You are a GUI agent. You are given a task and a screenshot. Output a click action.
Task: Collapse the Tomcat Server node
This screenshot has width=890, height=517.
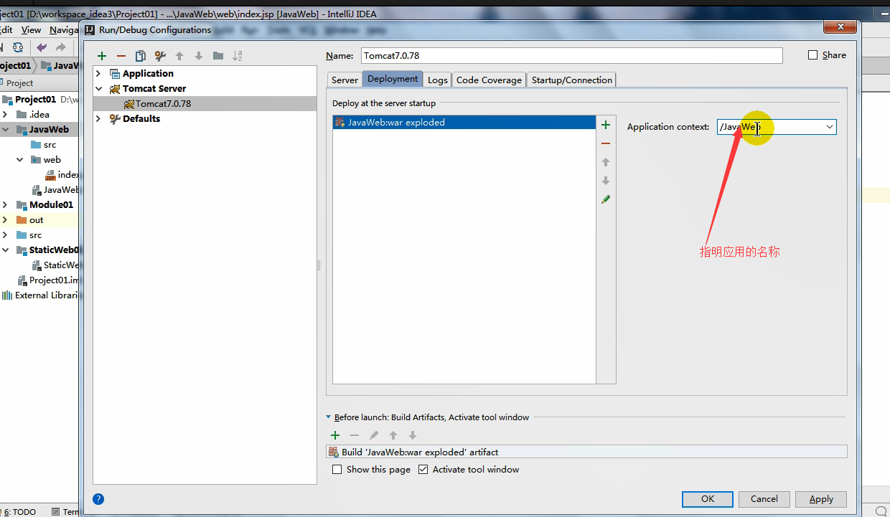tap(98, 89)
